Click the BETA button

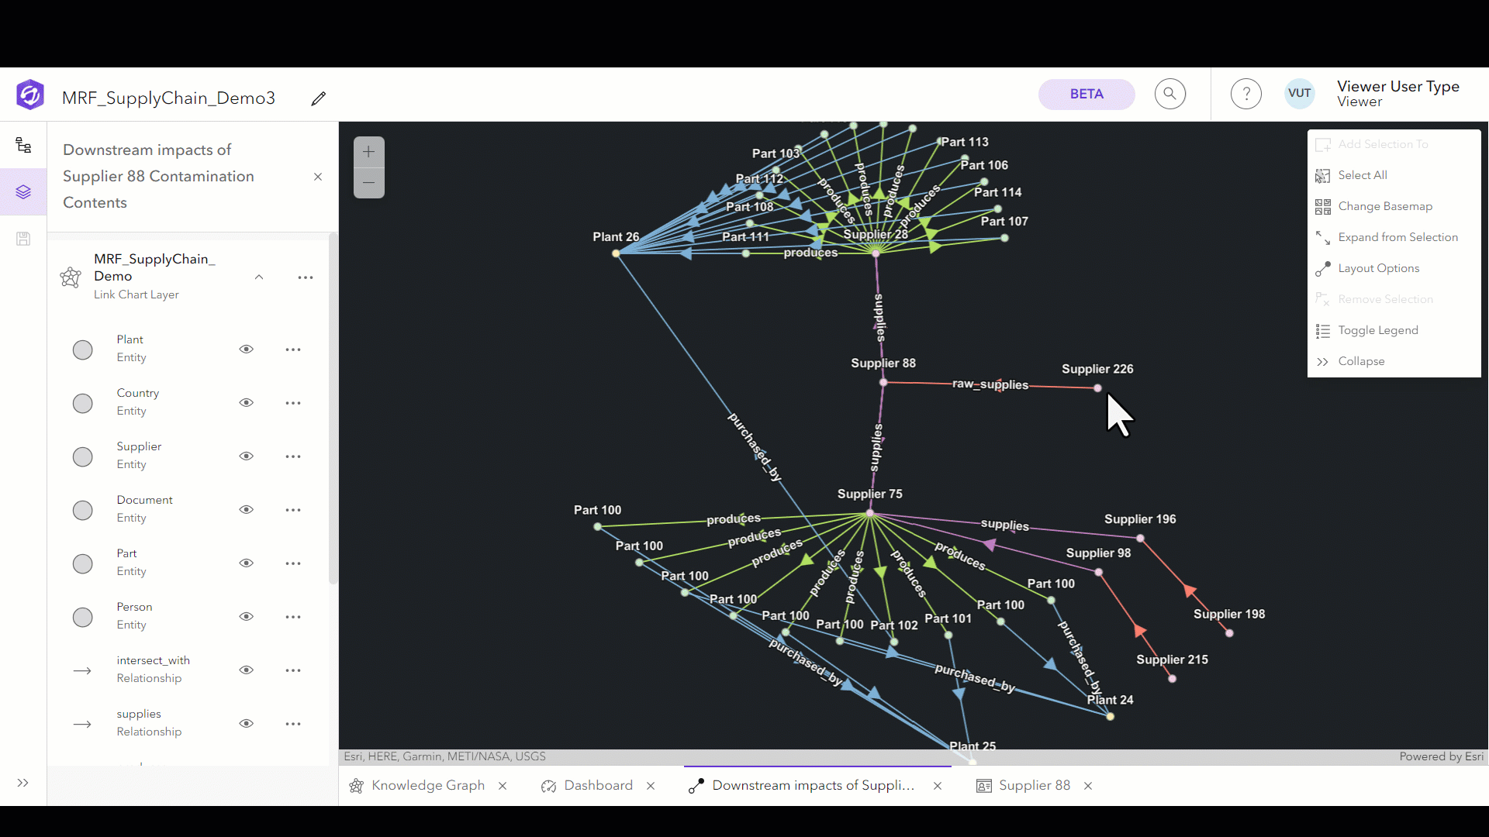click(x=1086, y=94)
